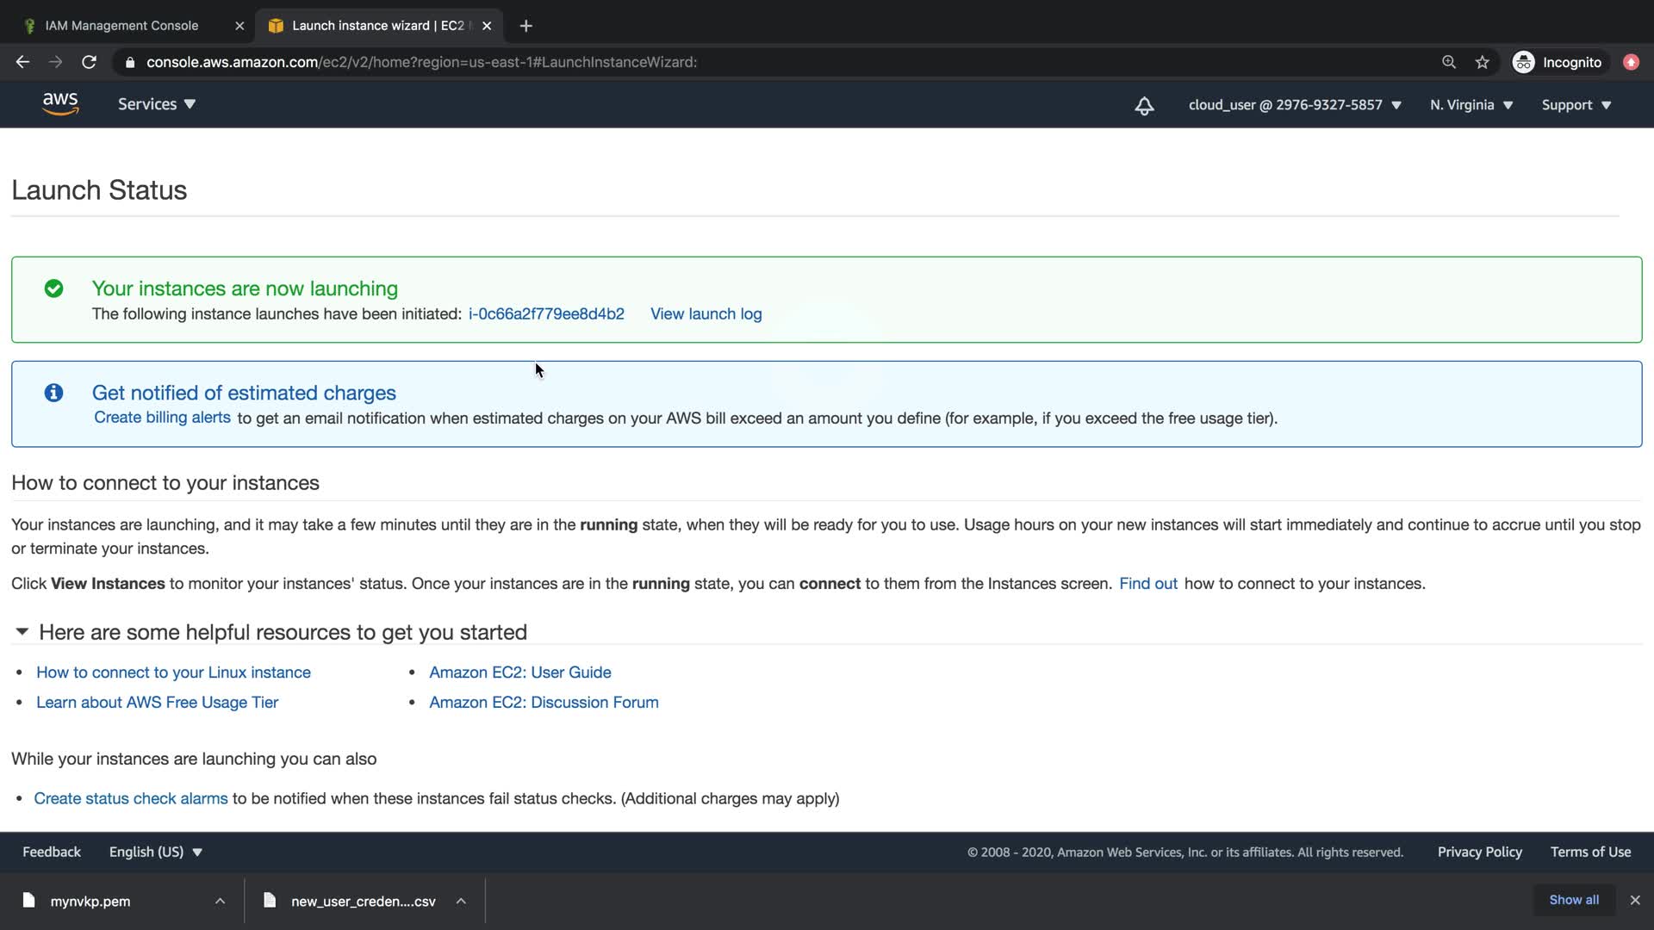Click the AWS logo home icon
1654x930 pixels.
tap(60, 104)
